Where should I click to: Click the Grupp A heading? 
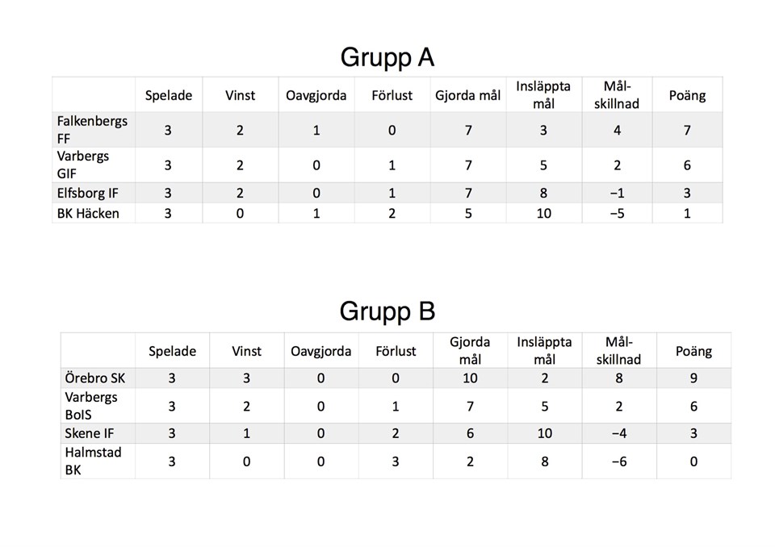[387, 57]
